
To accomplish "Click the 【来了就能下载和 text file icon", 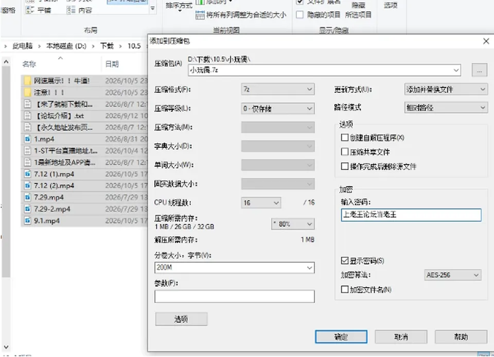I will 27,104.
